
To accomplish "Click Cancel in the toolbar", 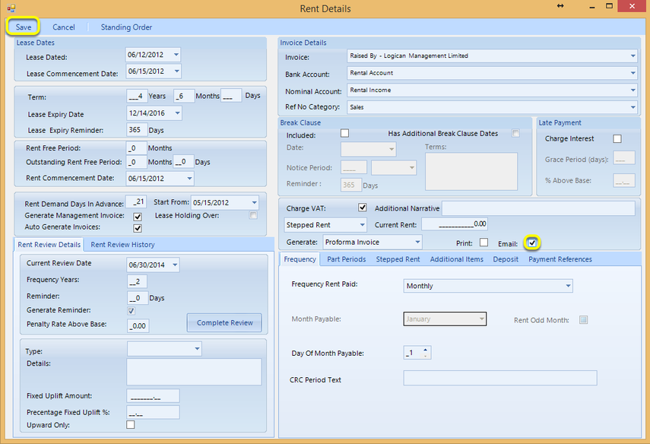I will pyautogui.click(x=63, y=27).
